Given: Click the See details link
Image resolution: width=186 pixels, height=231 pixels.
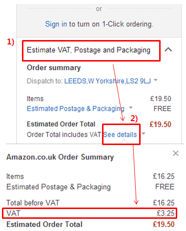Looking at the screenshot, I should click(120, 135).
